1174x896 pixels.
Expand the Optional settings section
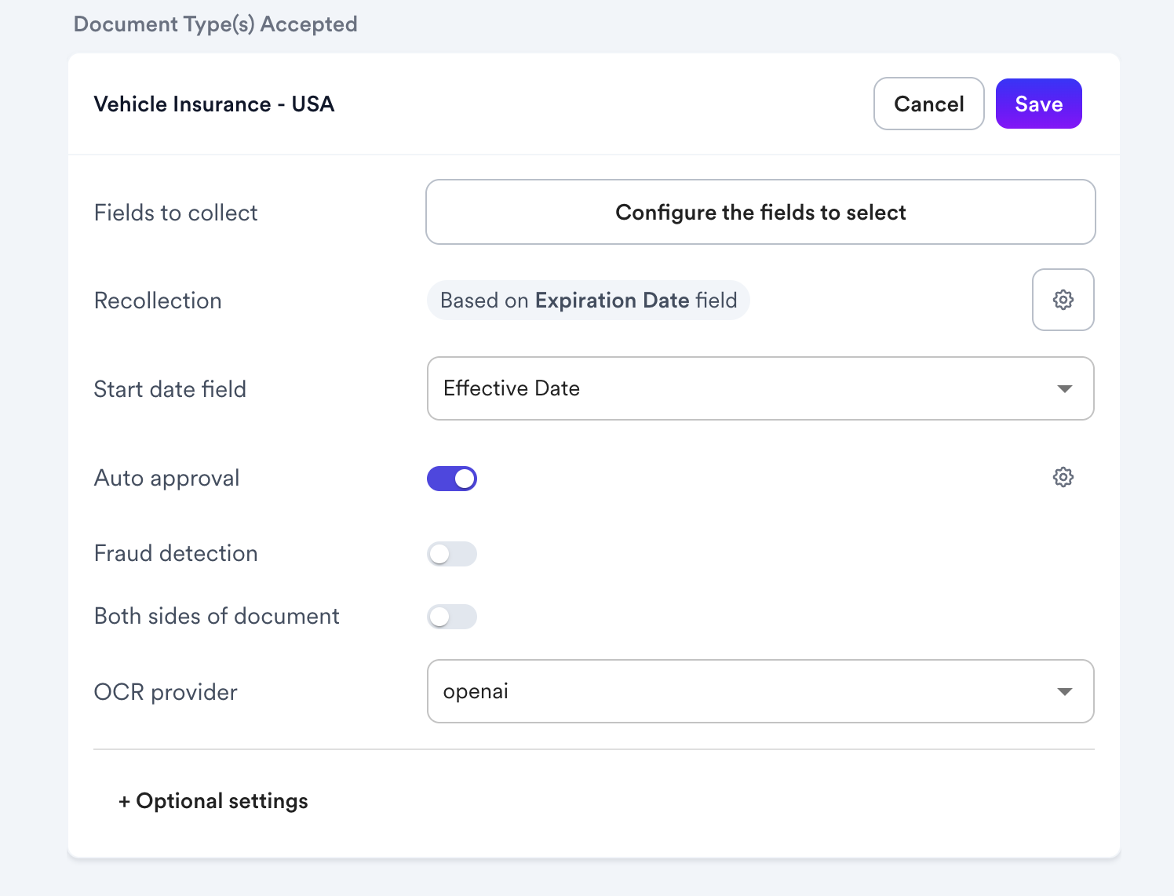point(213,801)
